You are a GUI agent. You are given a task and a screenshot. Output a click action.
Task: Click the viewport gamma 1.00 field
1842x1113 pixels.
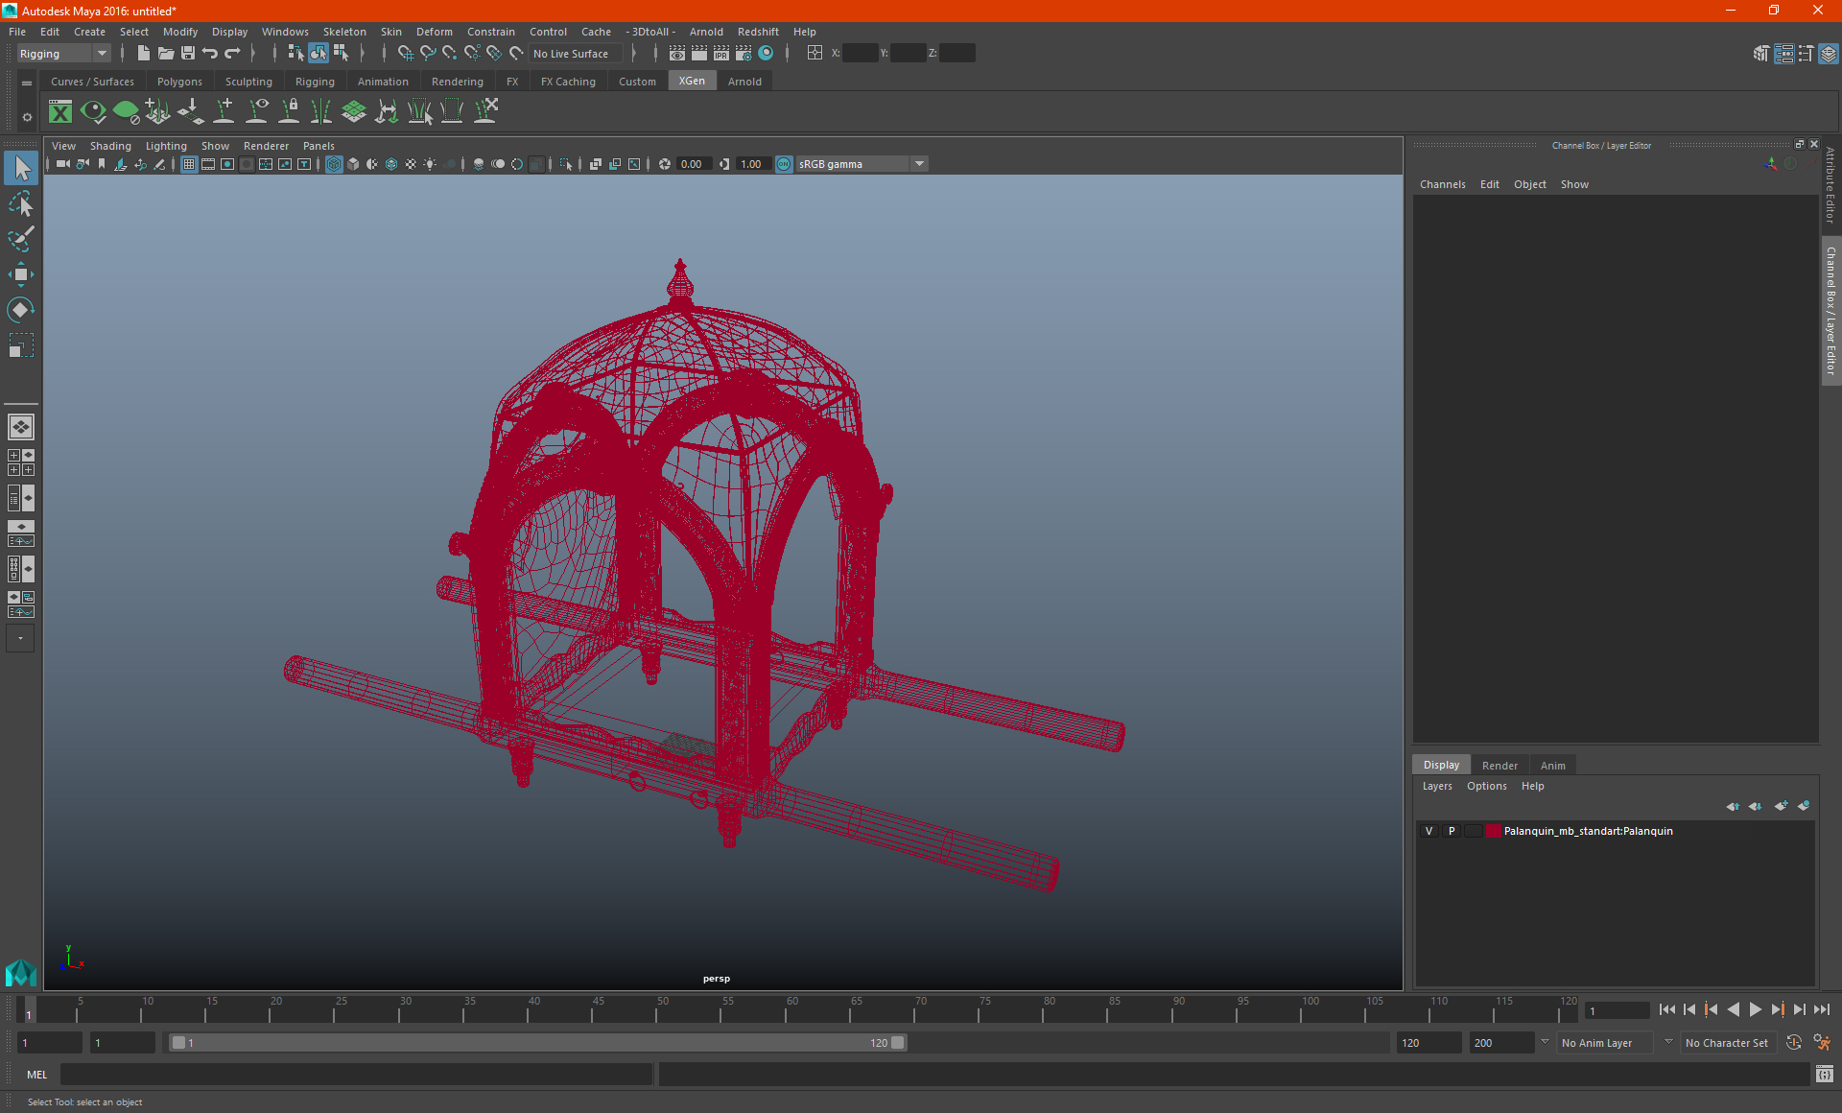(752, 164)
